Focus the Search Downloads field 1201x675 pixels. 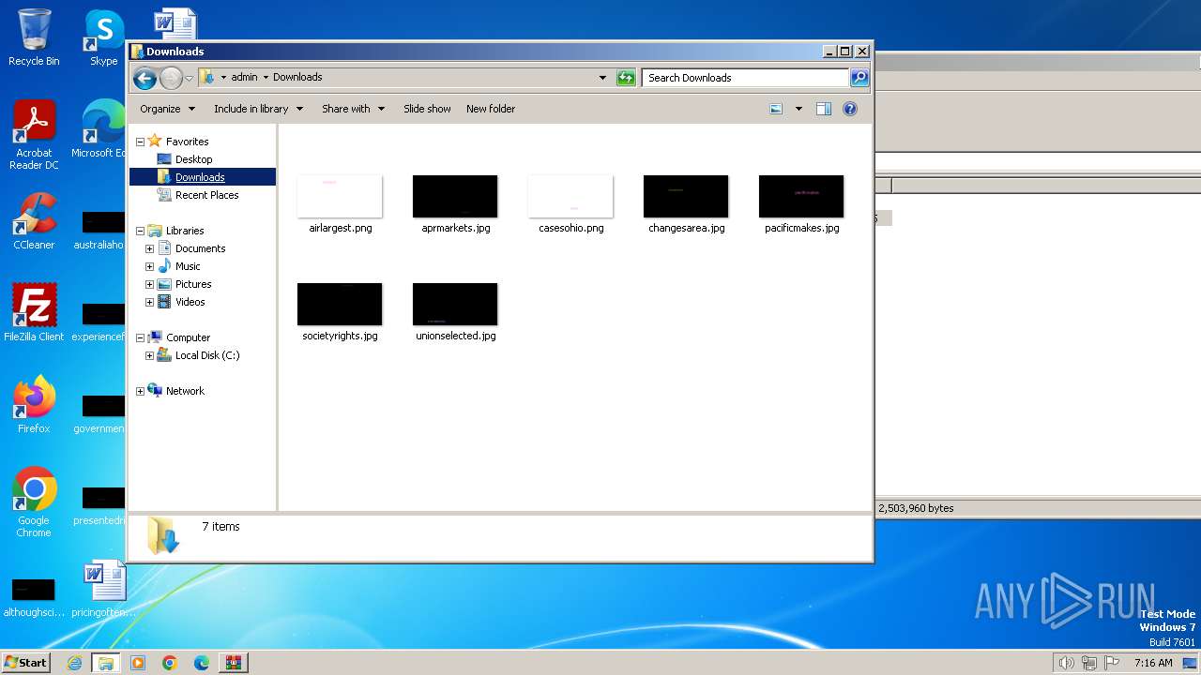(x=746, y=78)
